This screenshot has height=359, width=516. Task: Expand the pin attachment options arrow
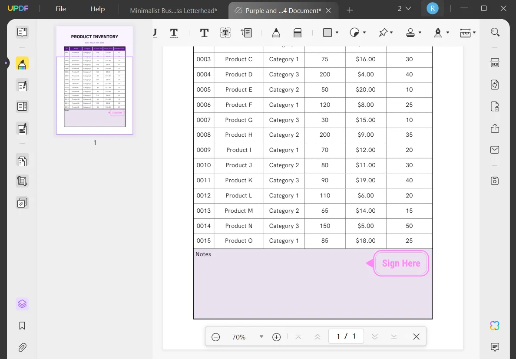tap(391, 33)
